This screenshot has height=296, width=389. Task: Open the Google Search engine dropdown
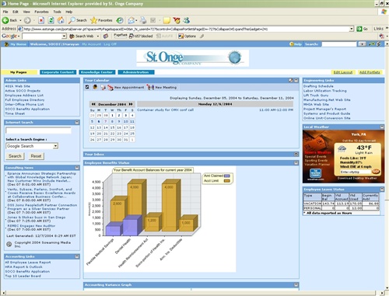[55, 146]
